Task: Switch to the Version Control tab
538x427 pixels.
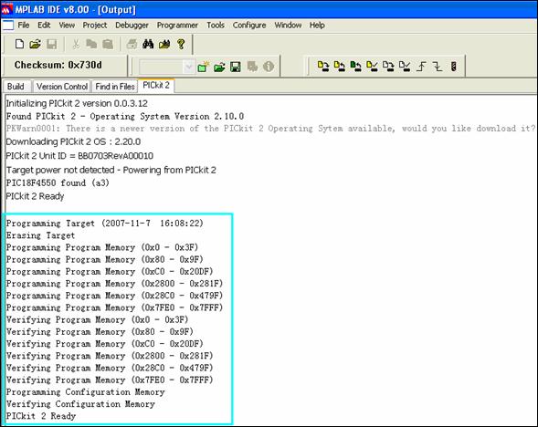Action: point(62,87)
